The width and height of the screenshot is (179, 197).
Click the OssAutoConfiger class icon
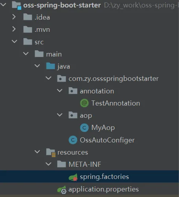click(73, 140)
